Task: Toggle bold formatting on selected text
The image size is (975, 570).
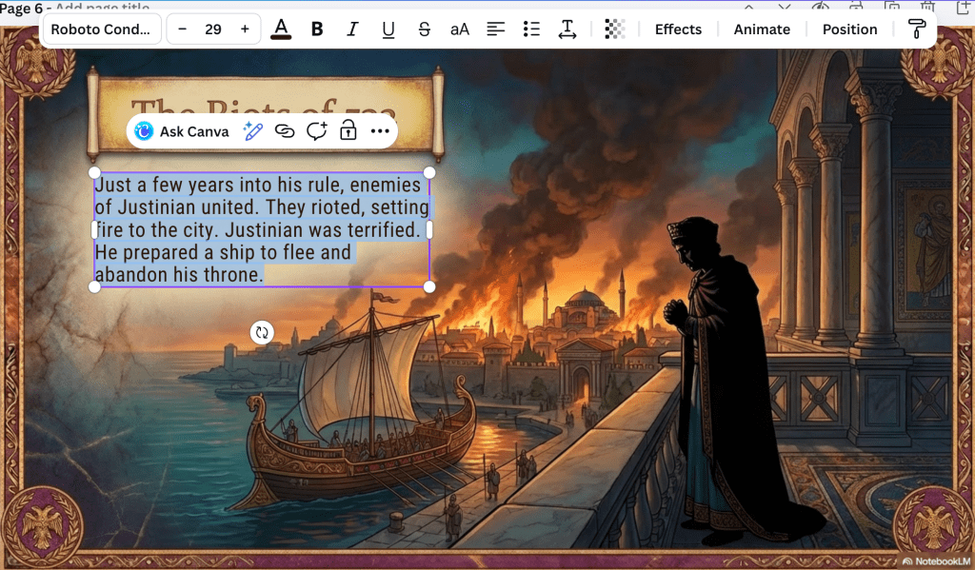Action: tap(317, 29)
